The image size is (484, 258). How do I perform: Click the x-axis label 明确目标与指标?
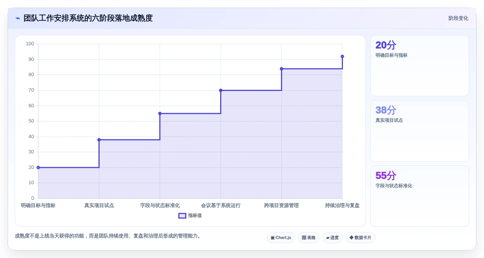pos(38,205)
